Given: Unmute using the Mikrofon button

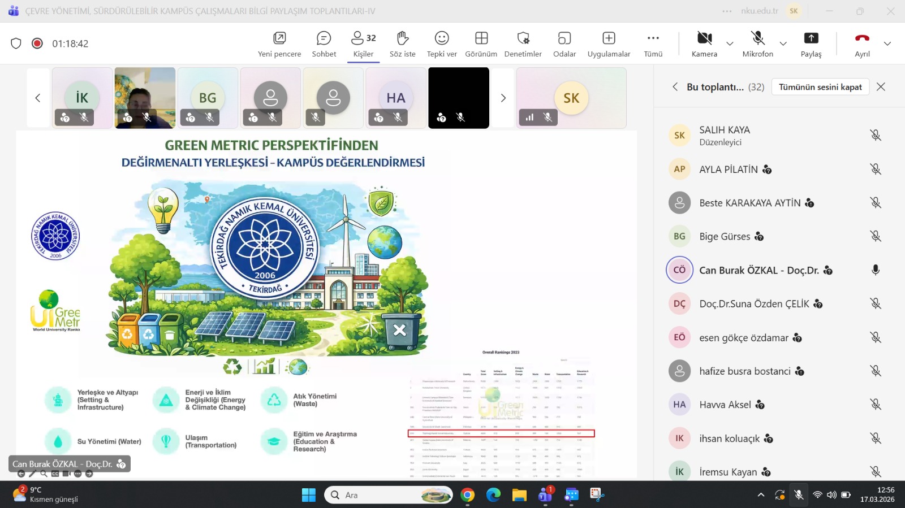Looking at the screenshot, I should coord(757,44).
